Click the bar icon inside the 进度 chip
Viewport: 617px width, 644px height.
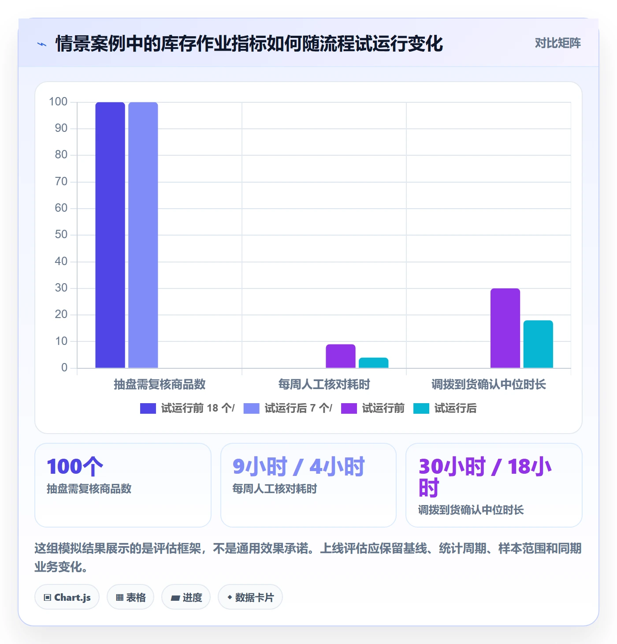(175, 598)
